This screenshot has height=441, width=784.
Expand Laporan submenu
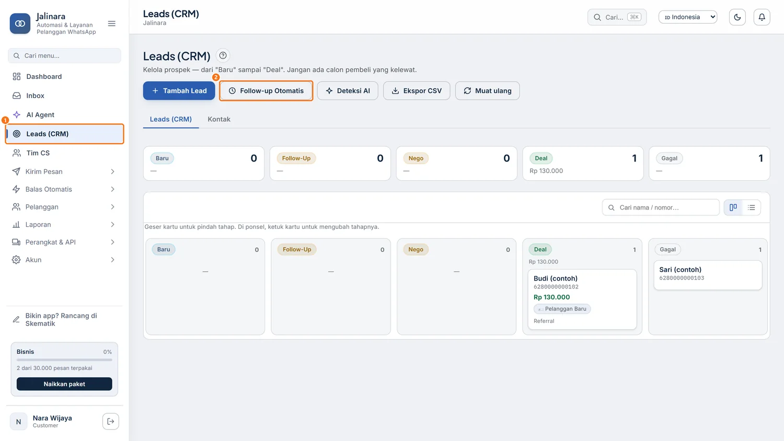coord(65,225)
